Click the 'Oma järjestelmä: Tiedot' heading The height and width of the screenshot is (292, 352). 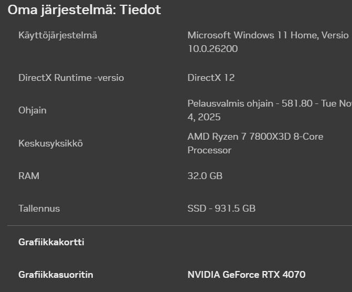84,9
